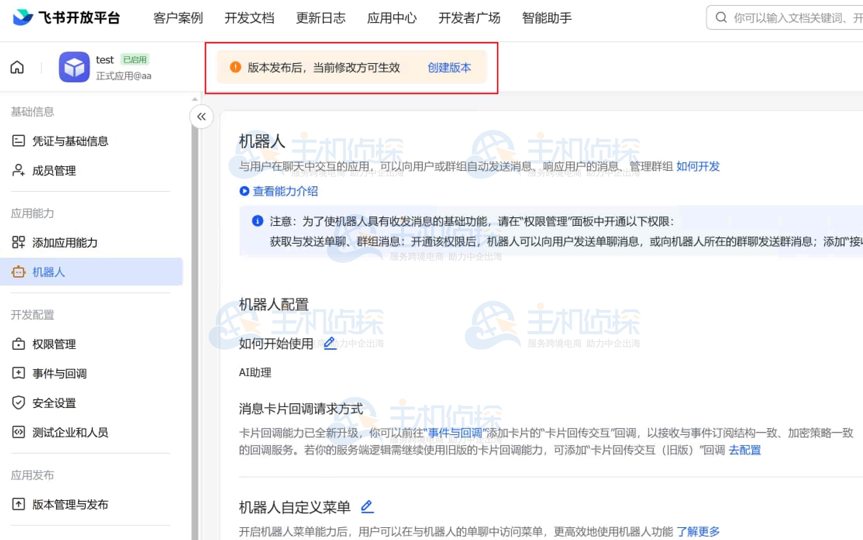Open 成员管理 in the sidebar

coord(54,170)
